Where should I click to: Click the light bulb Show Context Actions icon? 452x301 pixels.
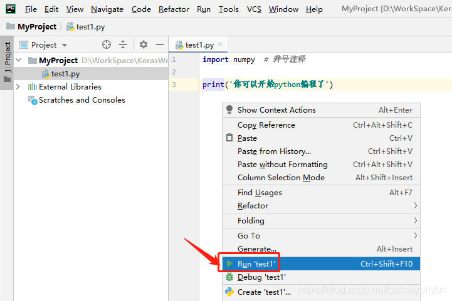[x=229, y=110]
